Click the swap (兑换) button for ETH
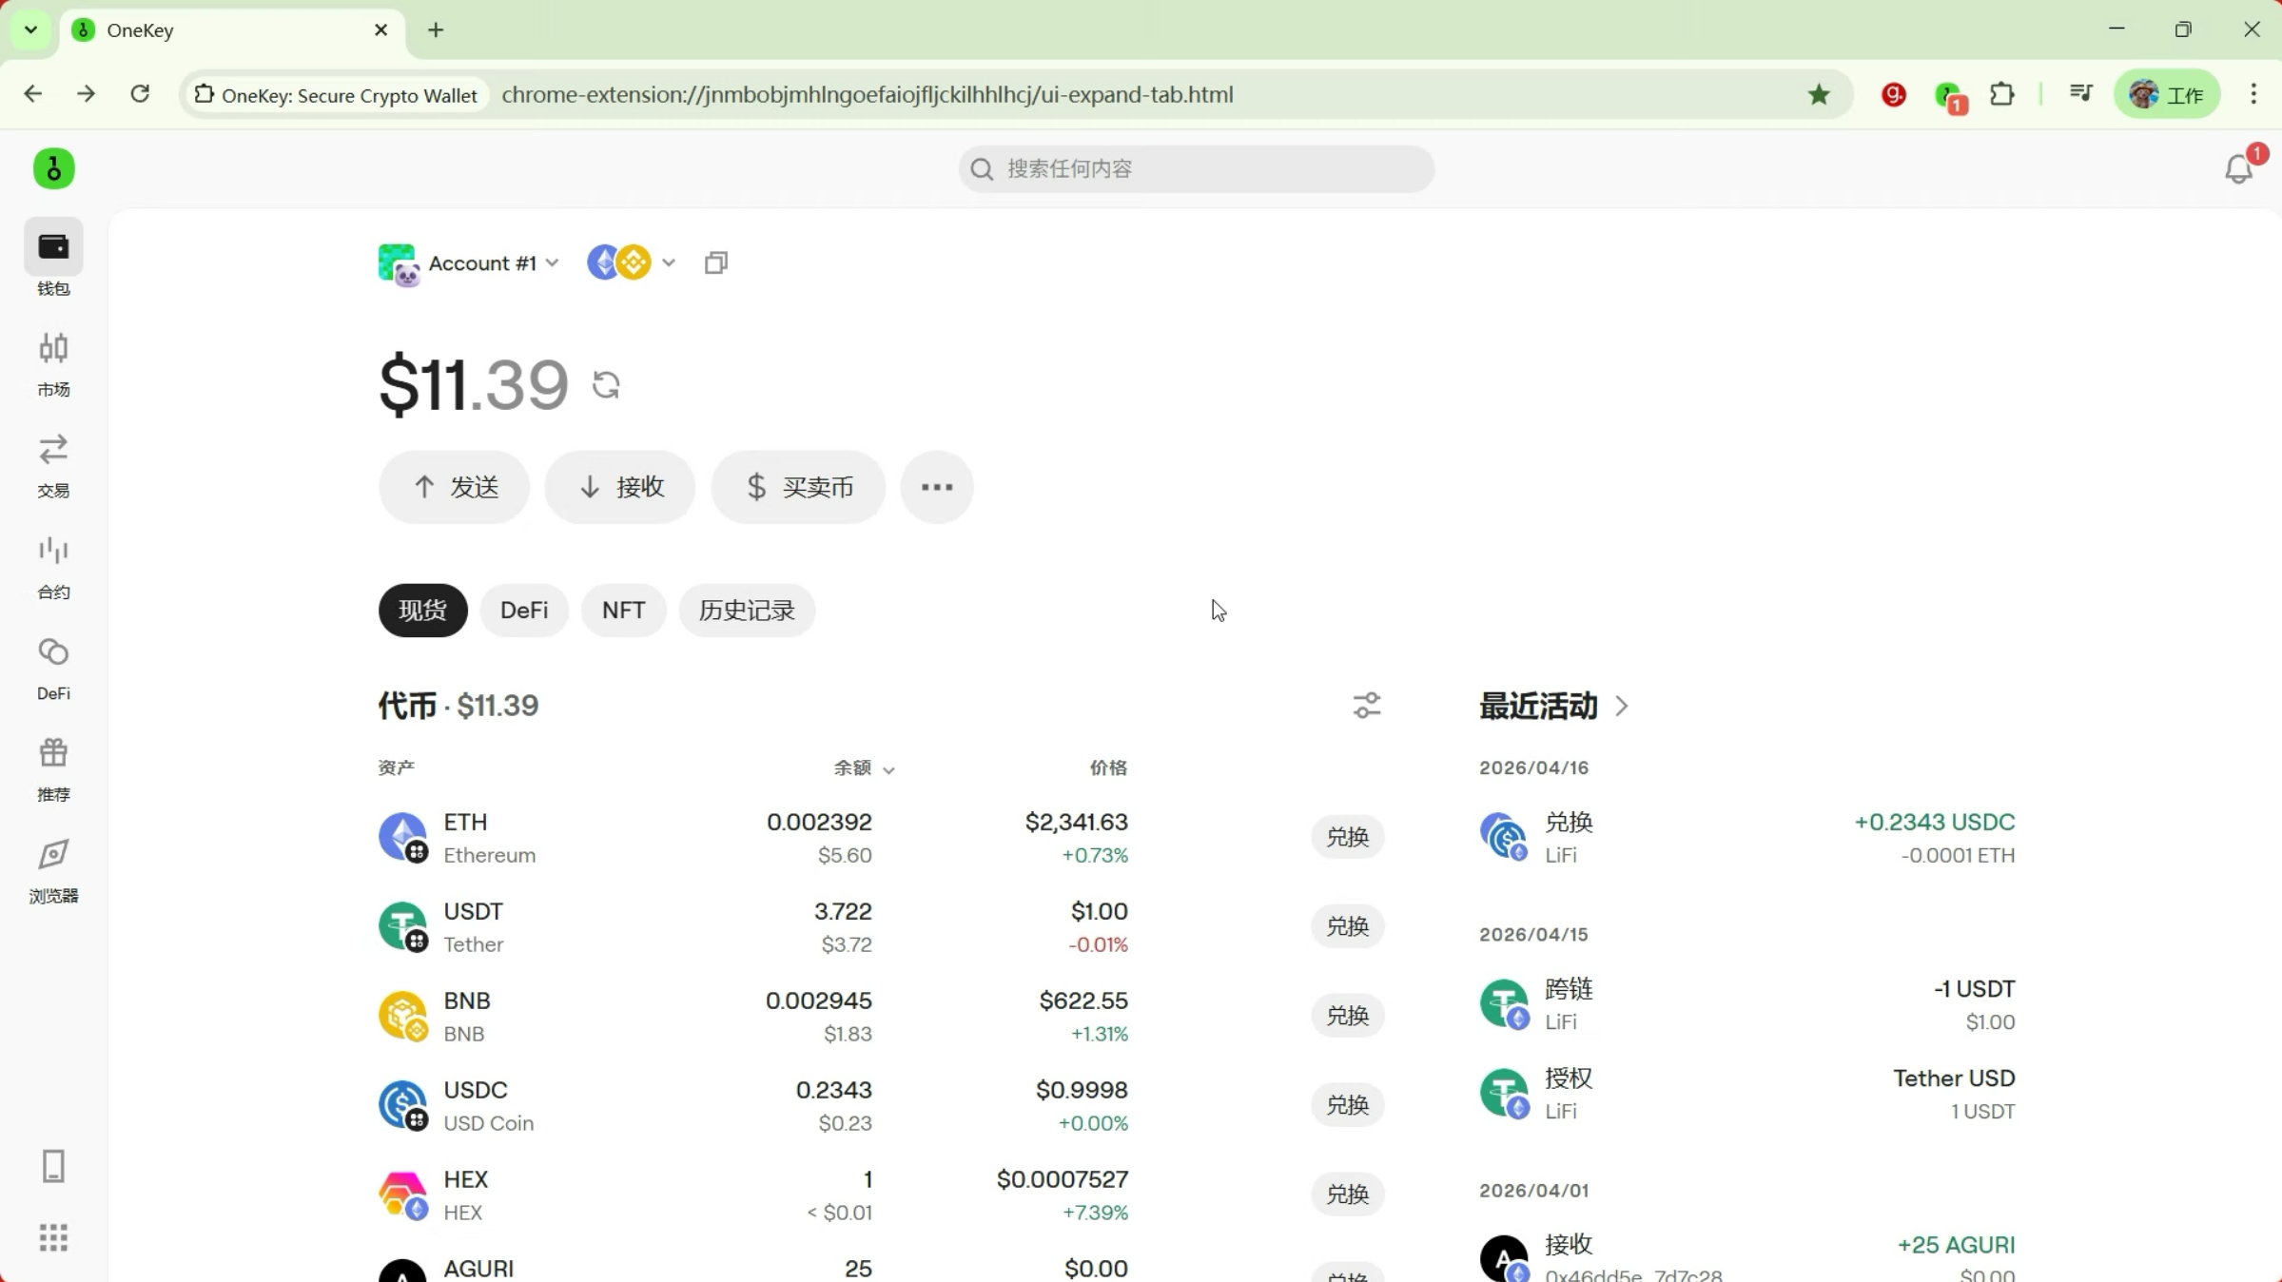2282x1282 pixels. point(1348,837)
